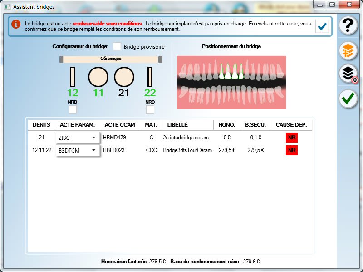Select the round pontic for tooth 21
The image size is (363, 272).
click(124, 77)
